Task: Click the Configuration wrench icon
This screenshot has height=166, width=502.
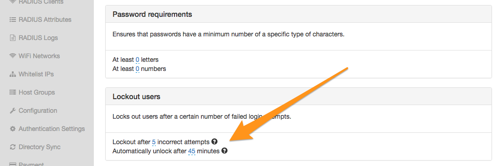Action: coord(13,111)
